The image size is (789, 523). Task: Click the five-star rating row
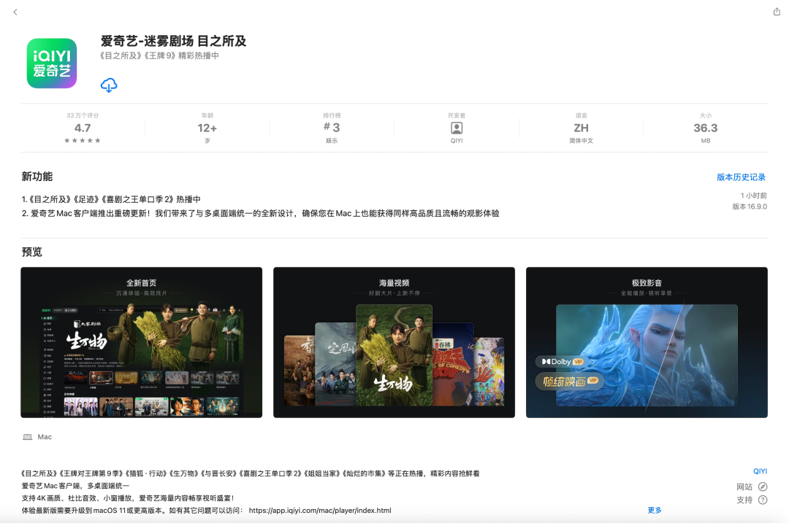pyautogui.click(x=83, y=141)
